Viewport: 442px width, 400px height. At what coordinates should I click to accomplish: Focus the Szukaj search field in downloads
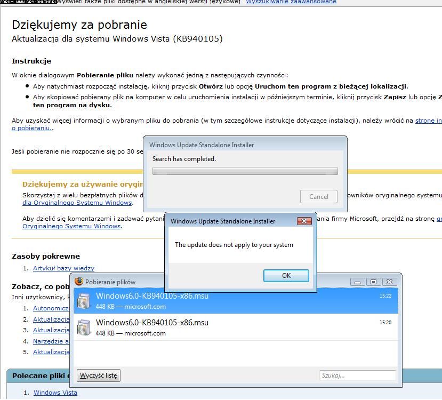(357, 375)
